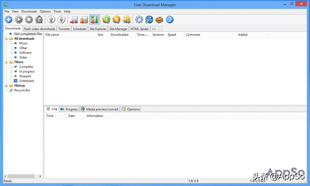Image resolution: width=310 pixels, height=186 pixels.
Task: Open the alarm clock schedule icon
Action: tap(39, 19)
